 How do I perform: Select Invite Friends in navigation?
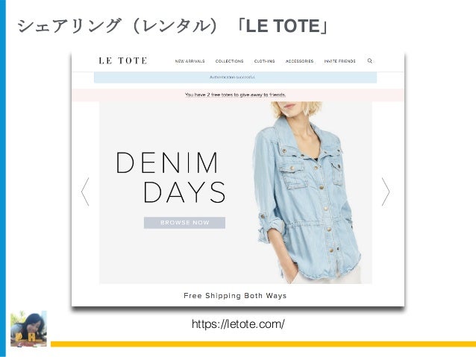pyautogui.click(x=339, y=61)
